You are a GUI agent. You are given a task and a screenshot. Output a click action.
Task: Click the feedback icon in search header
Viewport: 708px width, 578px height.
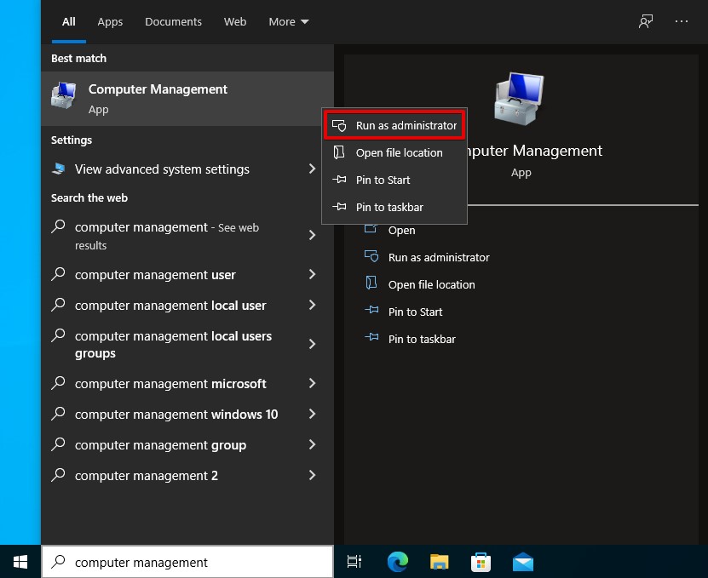coord(646,21)
